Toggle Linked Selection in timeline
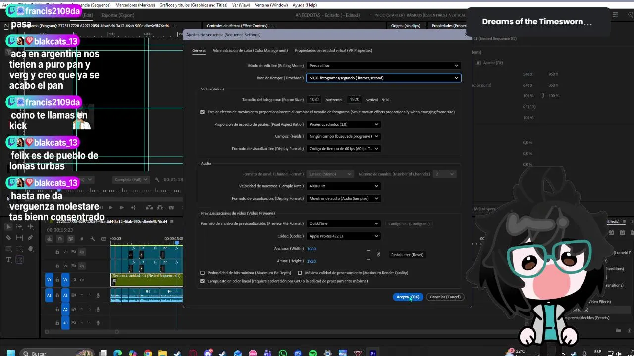This screenshot has height=356, width=634. pos(71,239)
